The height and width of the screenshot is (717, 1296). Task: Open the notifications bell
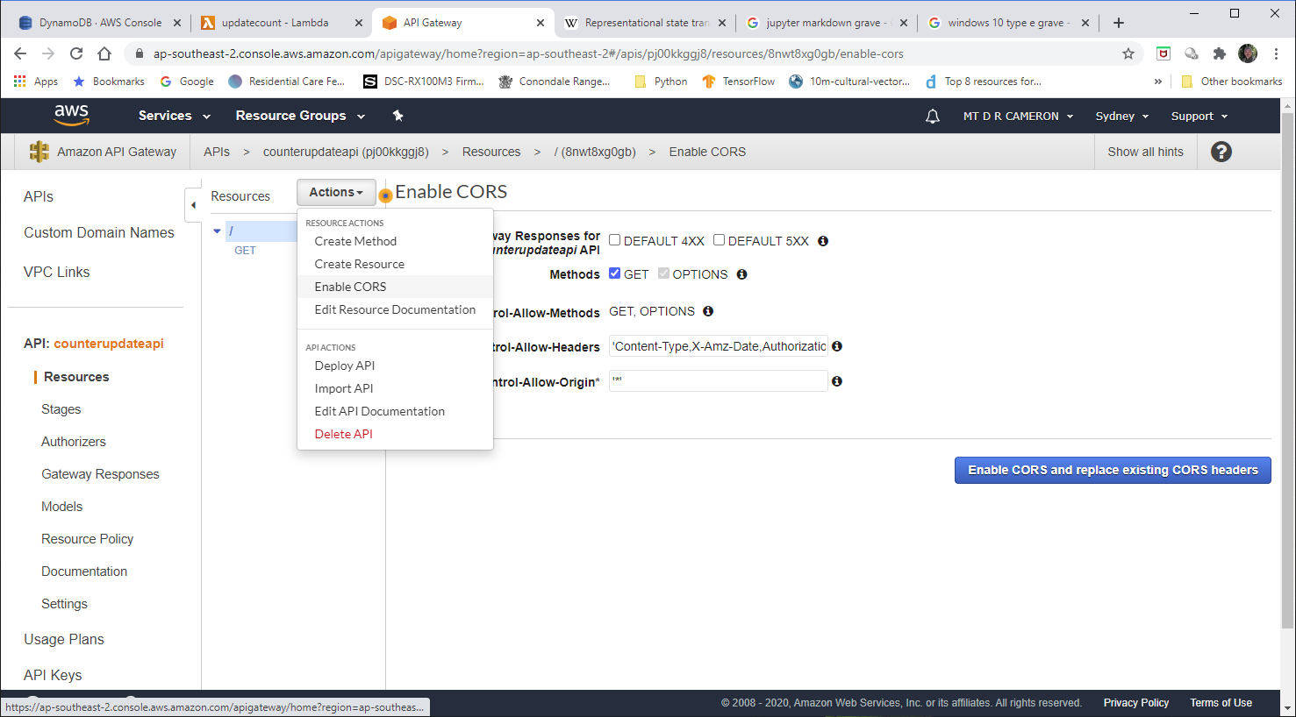(933, 116)
